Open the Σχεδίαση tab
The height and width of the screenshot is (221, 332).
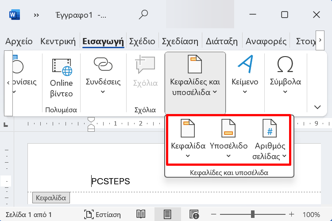[x=180, y=41]
